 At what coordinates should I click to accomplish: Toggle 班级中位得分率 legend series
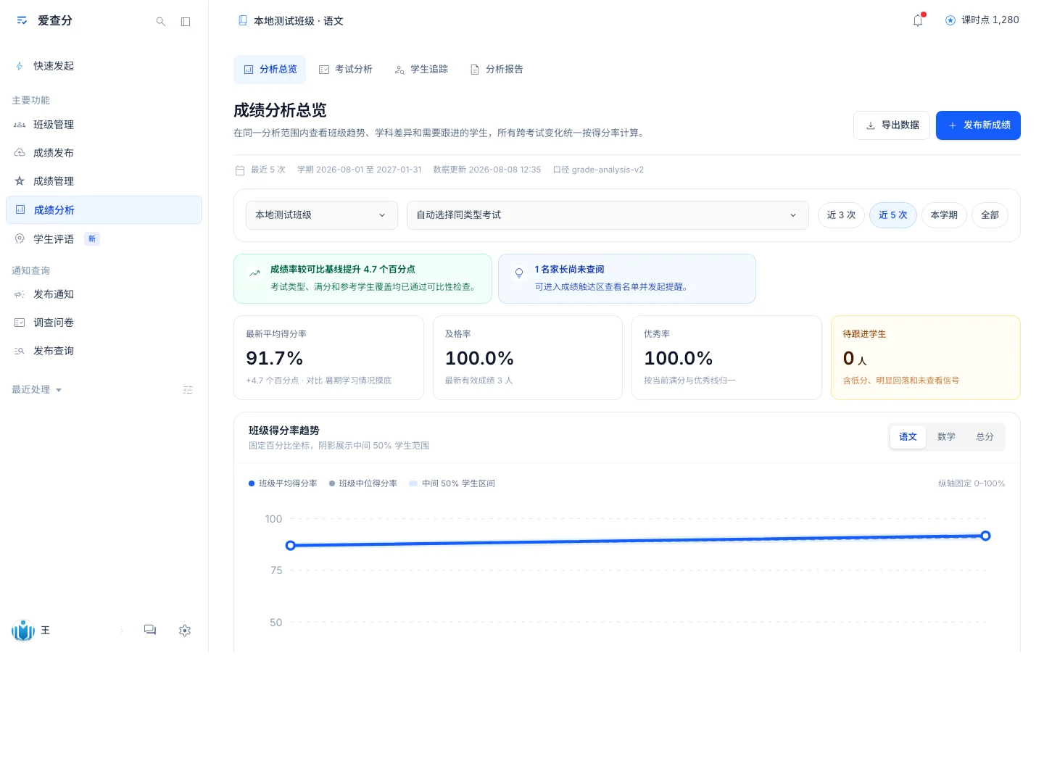coord(363,483)
